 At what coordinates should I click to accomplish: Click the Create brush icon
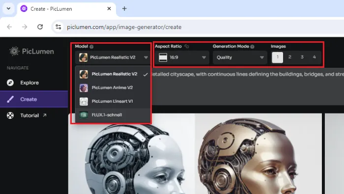(10, 99)
